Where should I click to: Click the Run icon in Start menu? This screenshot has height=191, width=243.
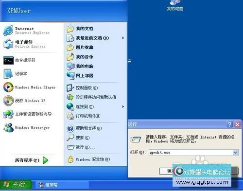(70, 147)
